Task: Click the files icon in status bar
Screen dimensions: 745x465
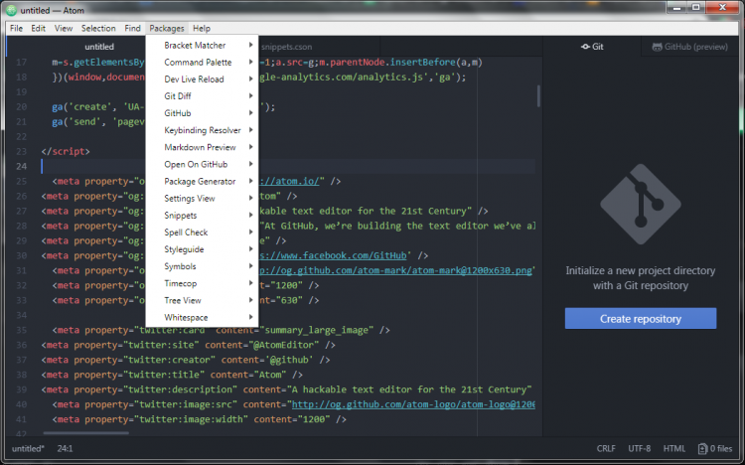Action: point(702,448)
